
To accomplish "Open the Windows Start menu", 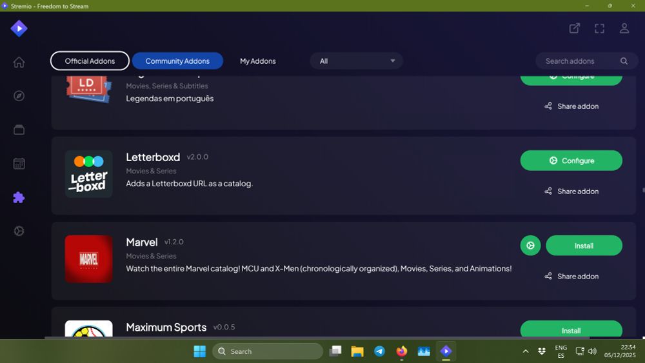I will tap(199, 351).
